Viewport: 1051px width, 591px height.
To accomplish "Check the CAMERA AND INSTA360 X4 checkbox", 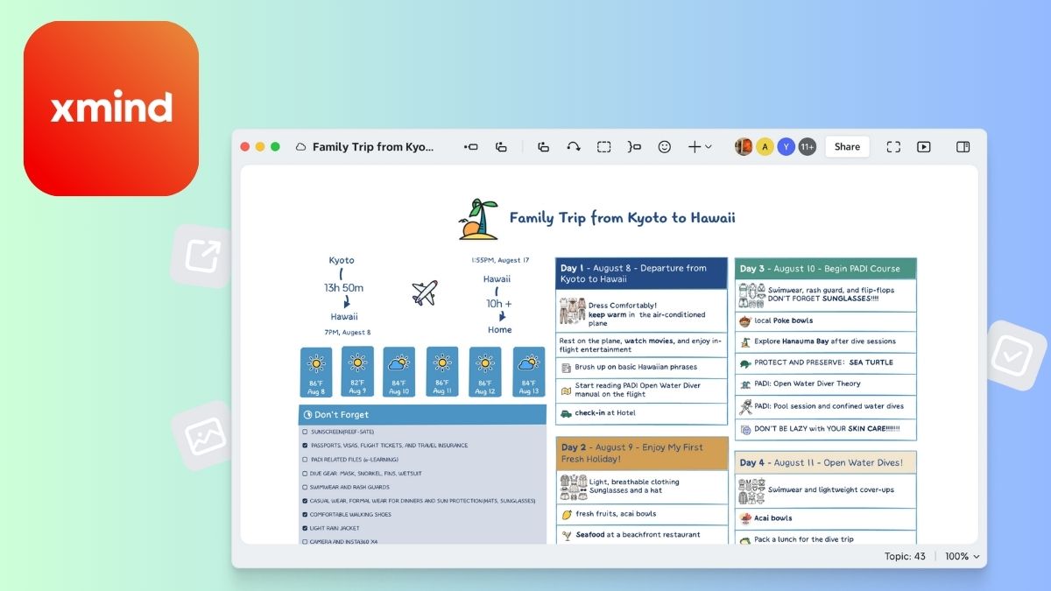I will 304,542.
